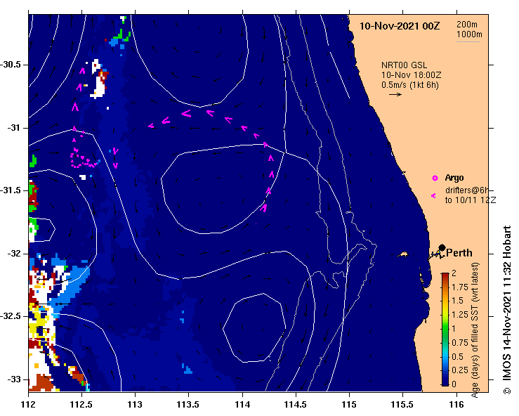Click the color bar value 1.75
Image resolution: width=519 pixels, height=416 pixels.
click(x=460, y=287)
